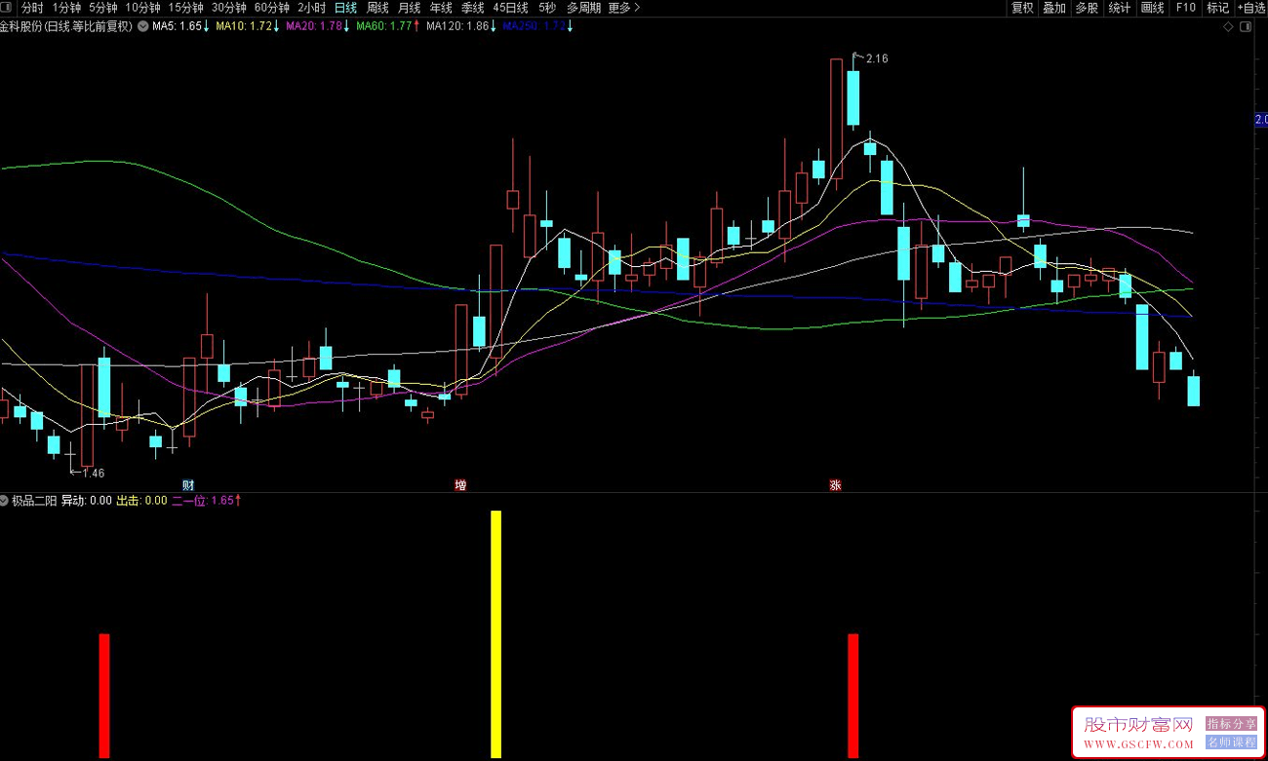This screenshot has width=1268, height=761.
Task: Switch to 年线 yearly chart
Action: coord(441,8)
